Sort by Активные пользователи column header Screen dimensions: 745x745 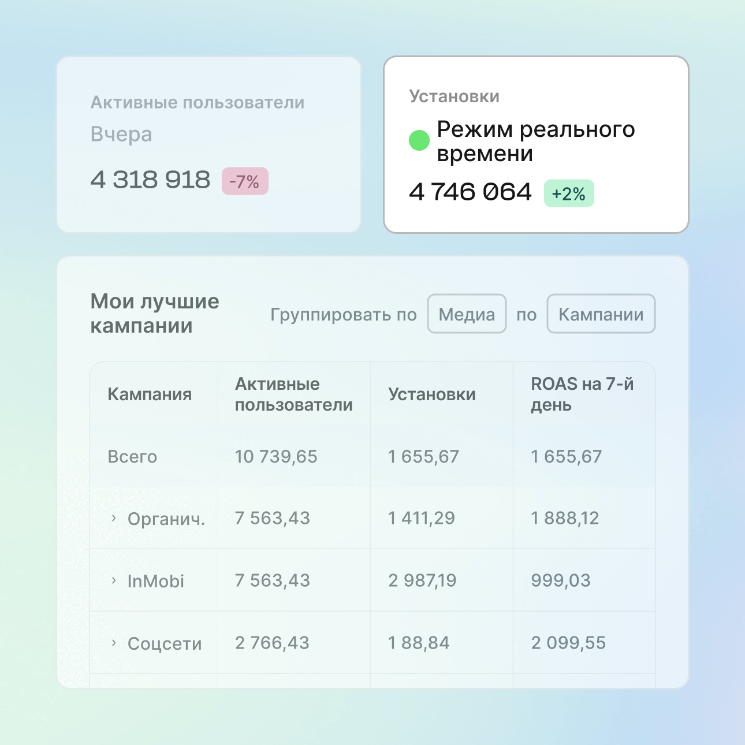(x=293, y=394)
